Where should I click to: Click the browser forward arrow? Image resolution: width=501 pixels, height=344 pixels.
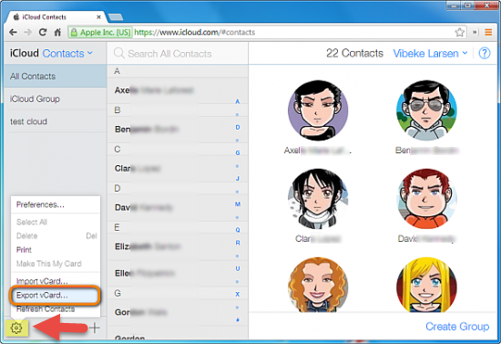click(x=28, y=32)
